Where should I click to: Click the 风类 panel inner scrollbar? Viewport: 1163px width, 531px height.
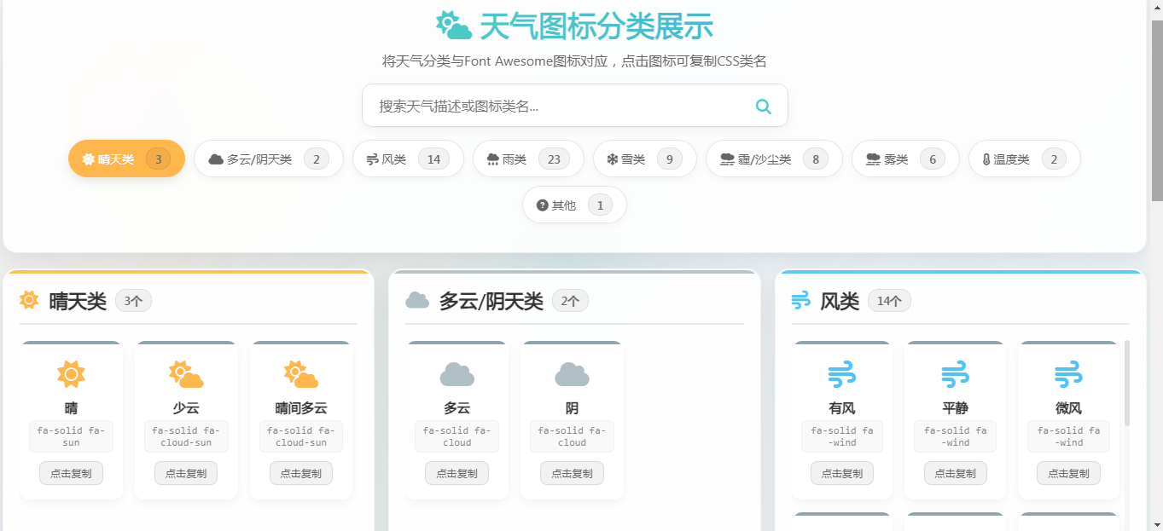[x=1127, y=383]
